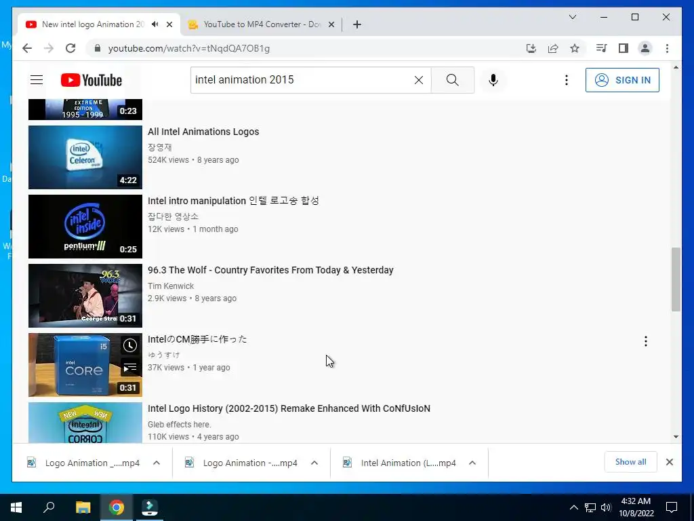The width and height of the screenshot is (694, 521).
Task: Bookmark this tab with star icon
Action: 575,48
